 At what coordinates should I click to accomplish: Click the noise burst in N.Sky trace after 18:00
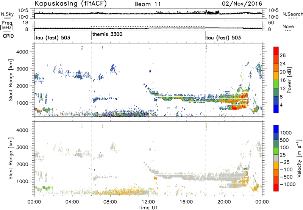212,13
